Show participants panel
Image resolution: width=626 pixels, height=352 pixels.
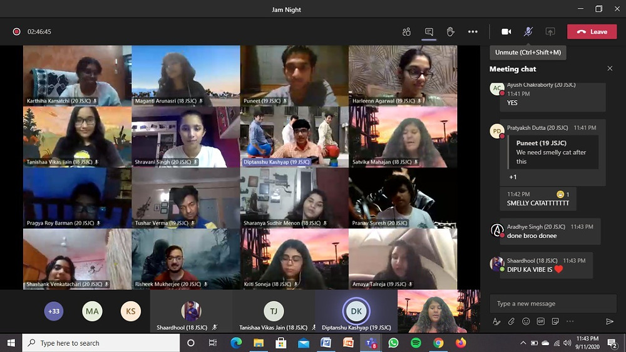406,31
